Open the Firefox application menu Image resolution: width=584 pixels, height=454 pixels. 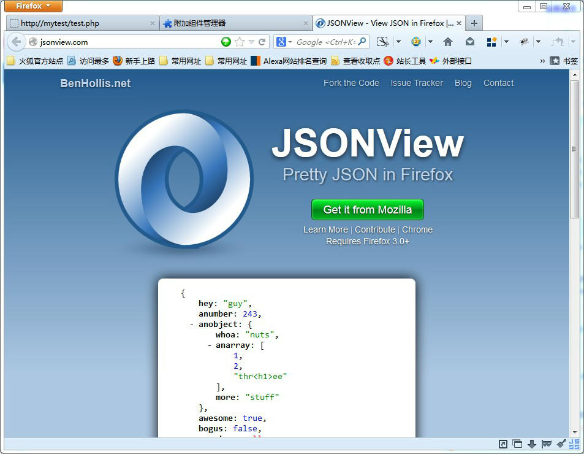[33, 6]
